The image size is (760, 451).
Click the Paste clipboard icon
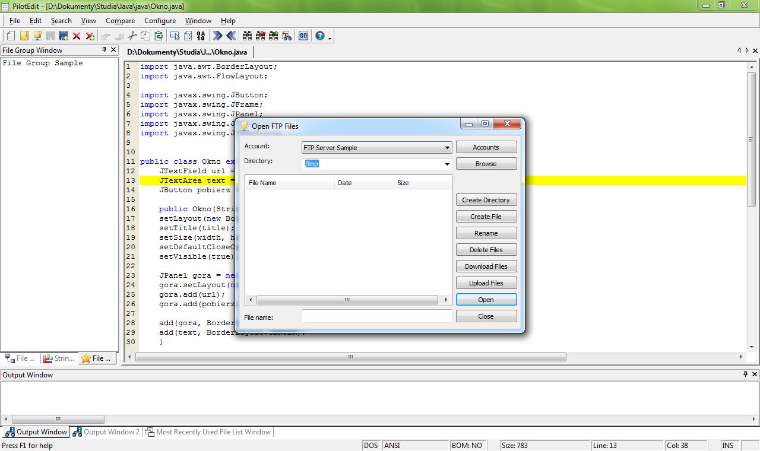click(x=159, y=36)
